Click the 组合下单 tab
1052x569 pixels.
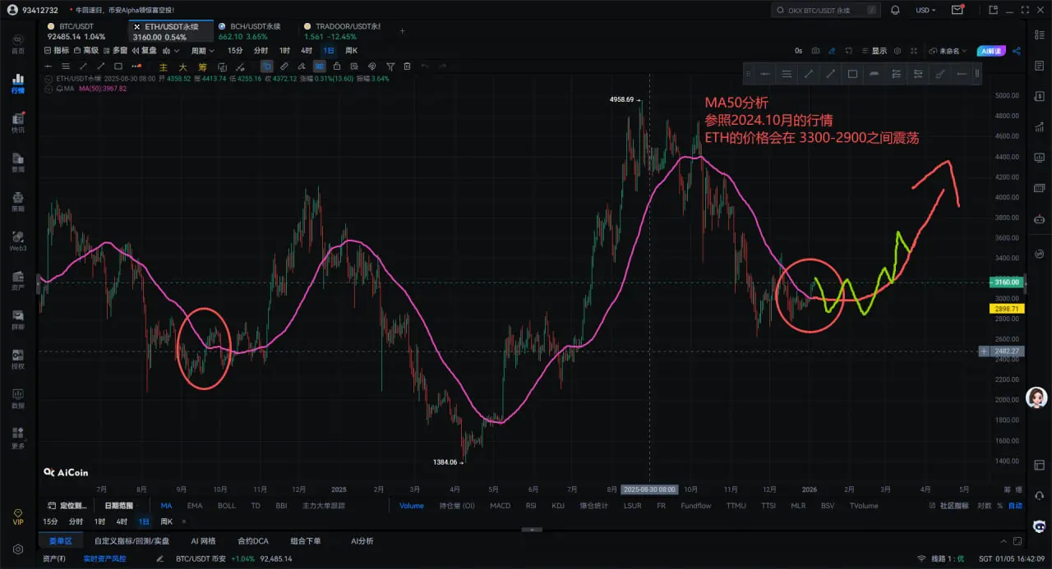[x=306, y=541]
